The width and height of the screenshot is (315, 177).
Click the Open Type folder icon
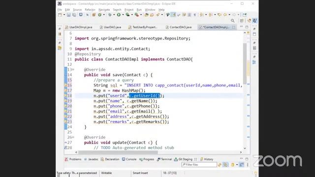click(x=146, y=15)
